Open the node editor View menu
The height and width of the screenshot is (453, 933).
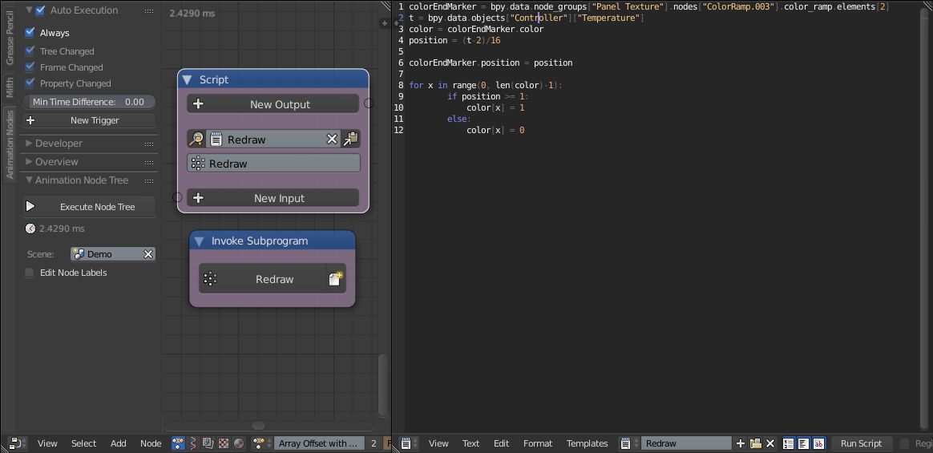[x=47, y=443]
